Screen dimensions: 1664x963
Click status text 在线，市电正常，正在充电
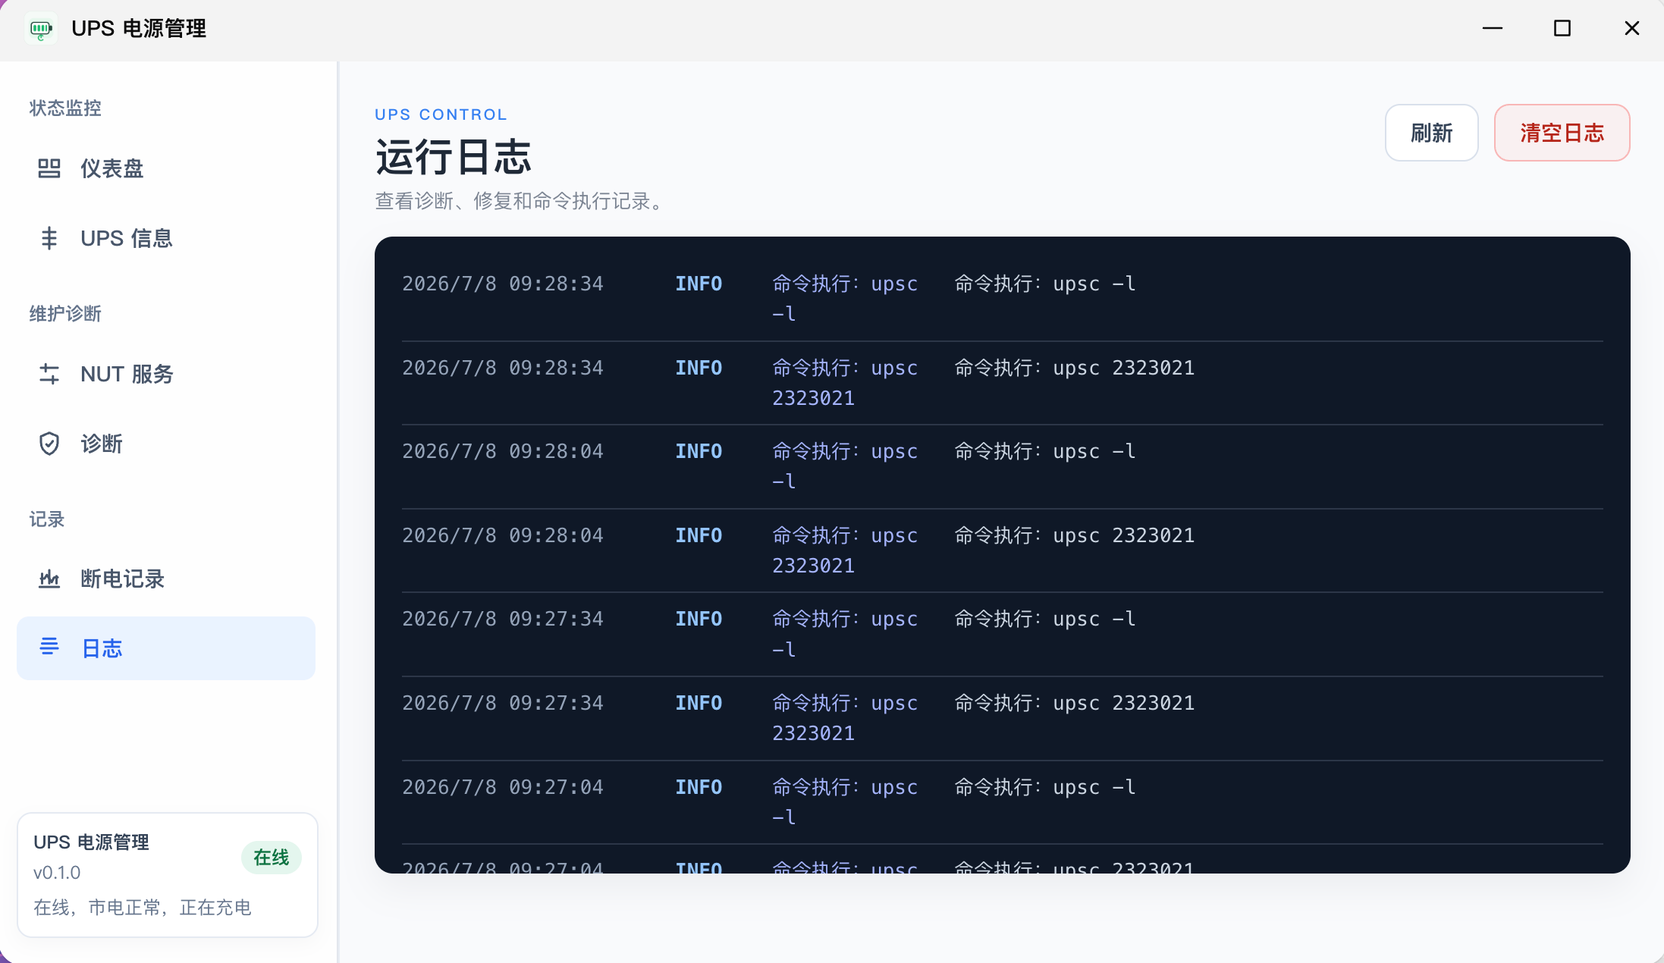pos(143,908)
